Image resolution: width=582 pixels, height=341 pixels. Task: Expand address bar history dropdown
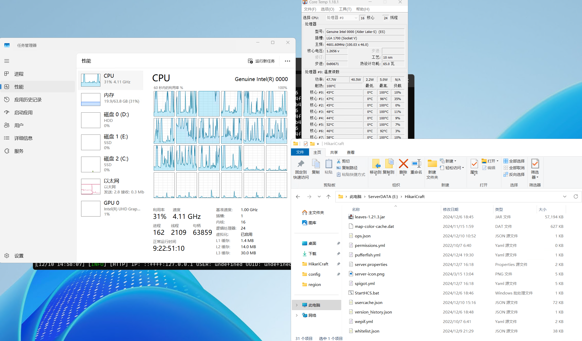565,196
